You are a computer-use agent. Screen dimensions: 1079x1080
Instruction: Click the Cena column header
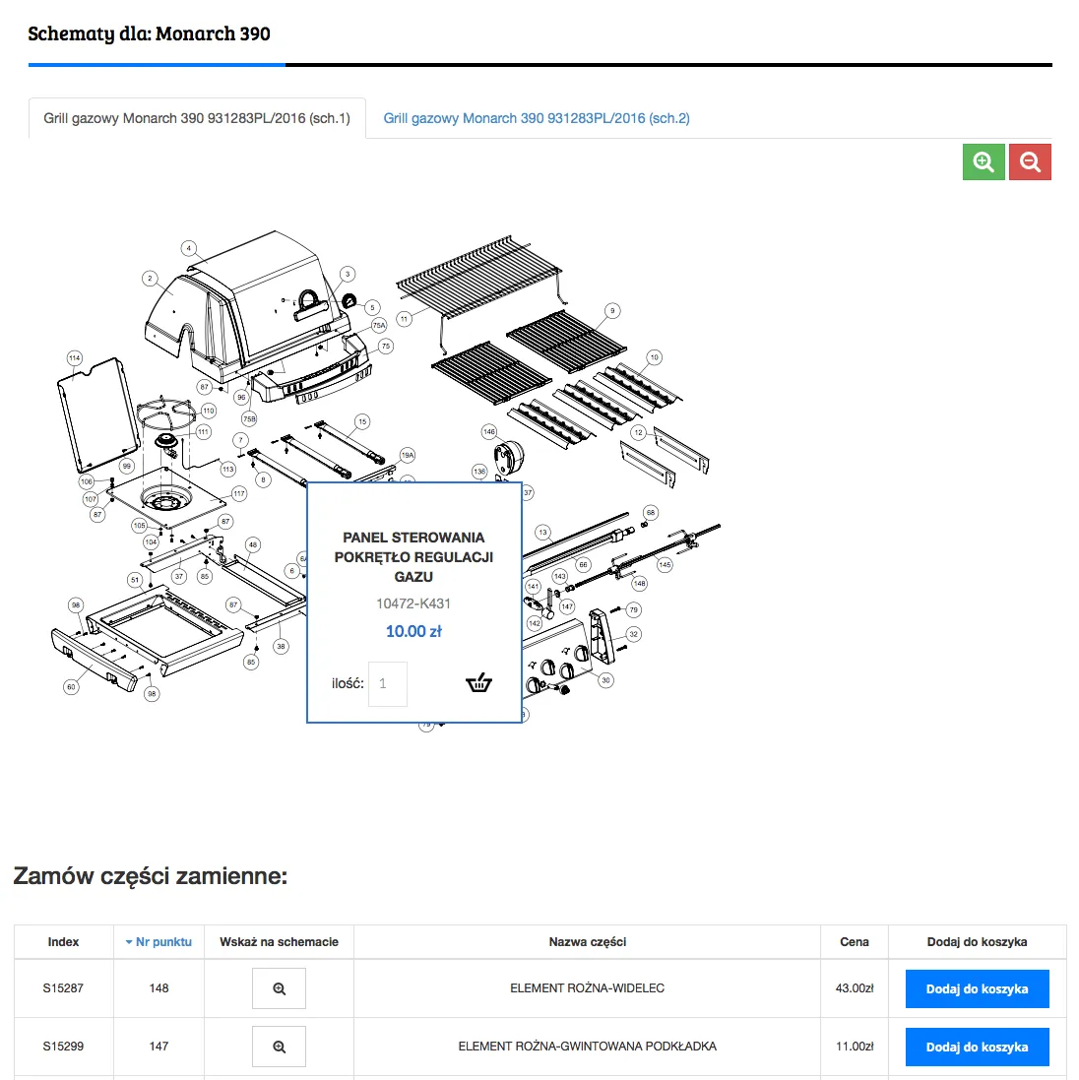coord(855,941)
